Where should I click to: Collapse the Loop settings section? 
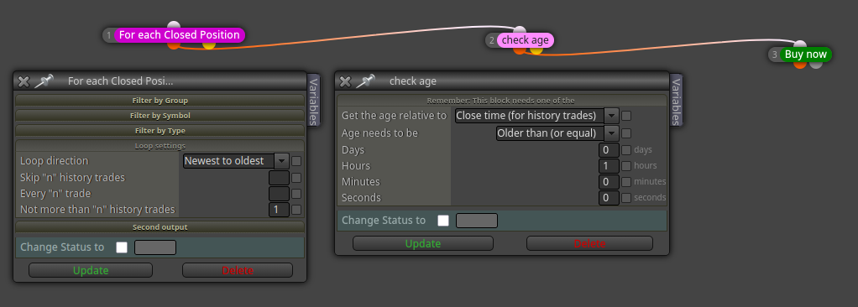[160, 146]
